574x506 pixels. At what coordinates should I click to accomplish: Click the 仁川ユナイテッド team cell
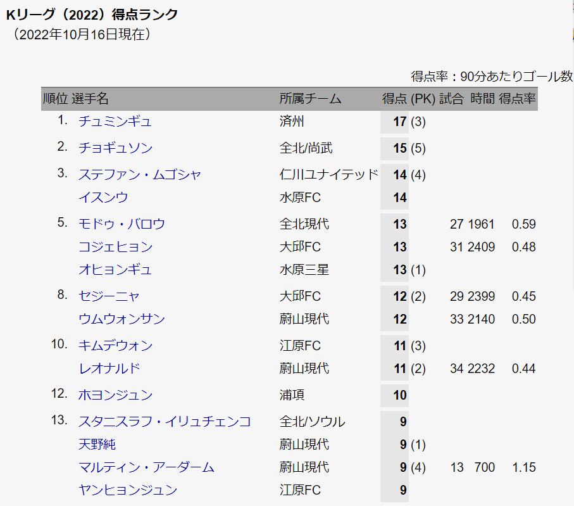coord(328,175)
